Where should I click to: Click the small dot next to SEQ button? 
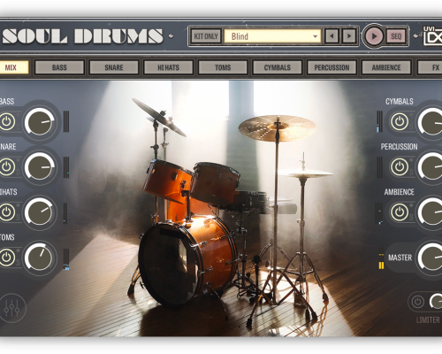pyautogui.click(x=415, y=36)
